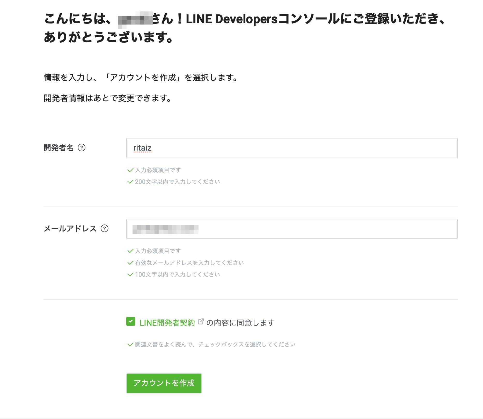This screenshot has height=419, width=483.
Task: Click the 有効なメールアドレスを入力してください validation message
Action: tap(189, 263)
